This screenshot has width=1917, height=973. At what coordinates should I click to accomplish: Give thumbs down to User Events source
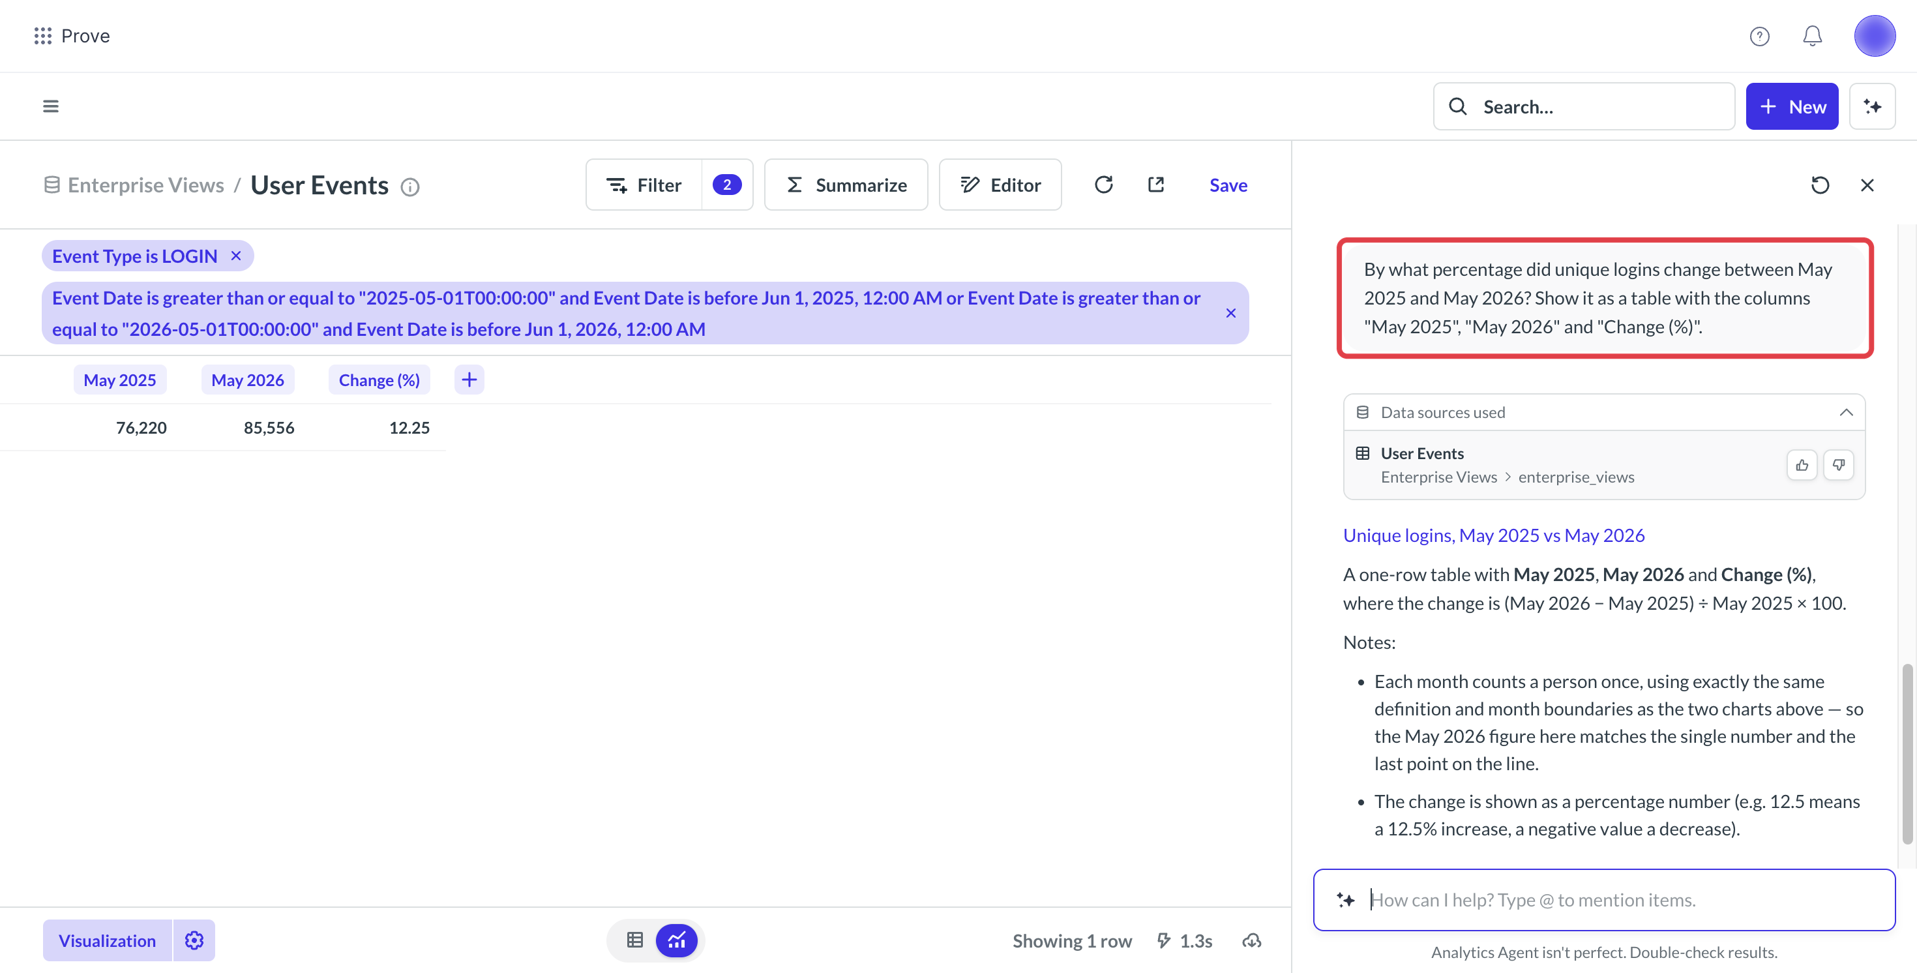[1839, 465]
